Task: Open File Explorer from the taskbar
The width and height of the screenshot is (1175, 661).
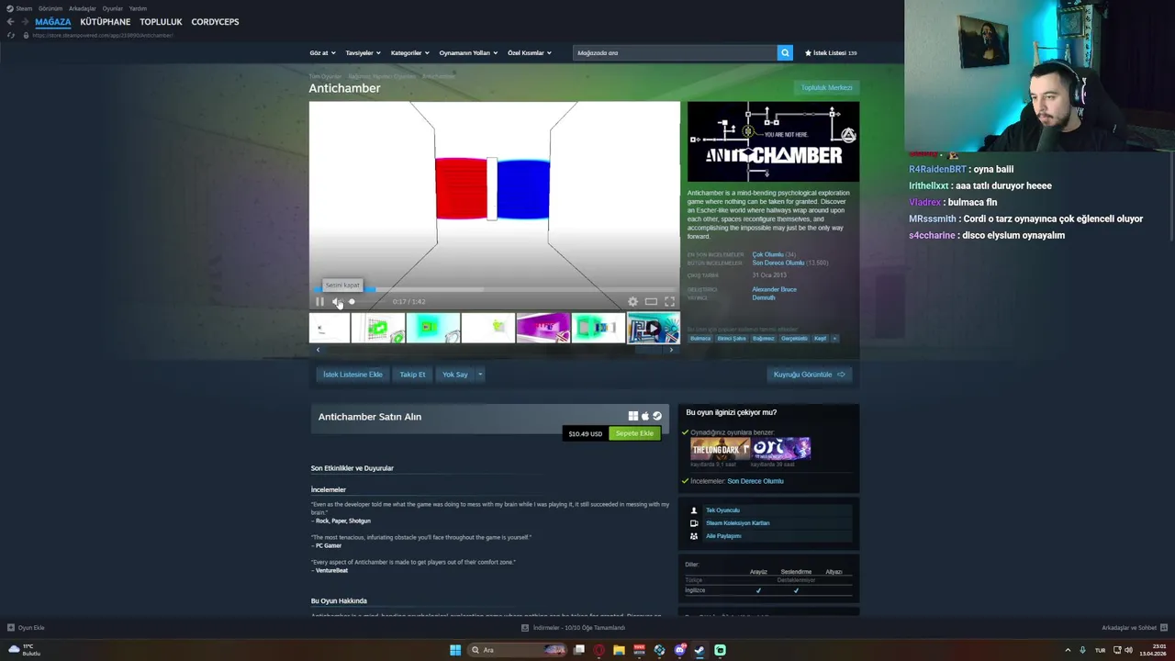Action: (619, 650)
